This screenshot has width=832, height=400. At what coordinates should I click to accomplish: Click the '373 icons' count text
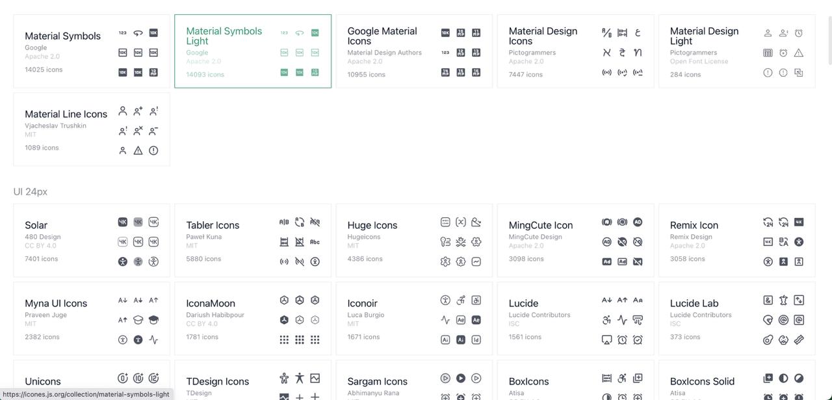click(x=685, y=337)
